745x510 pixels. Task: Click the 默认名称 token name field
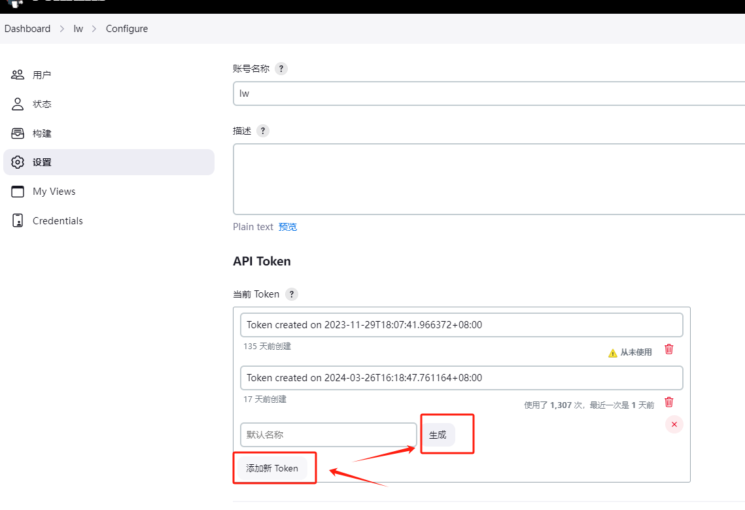[328, 435]
